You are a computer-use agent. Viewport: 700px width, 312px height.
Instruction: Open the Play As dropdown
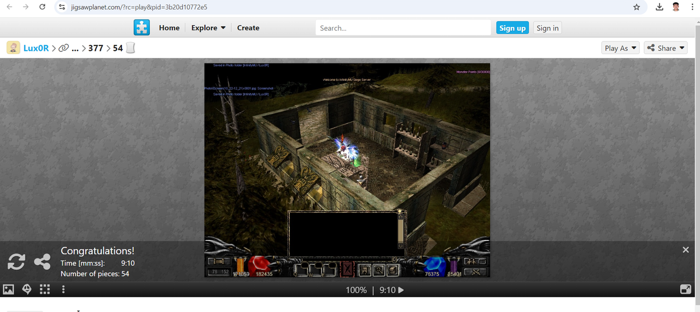point(621,48)
